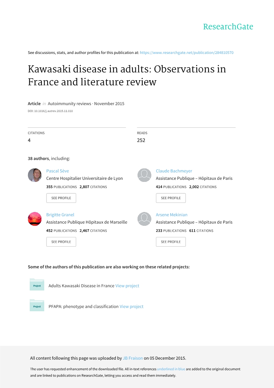Viewport: 274px width, 388px height.
Task: Click Pascal Sève's profile photo
Action: [35, 175]
